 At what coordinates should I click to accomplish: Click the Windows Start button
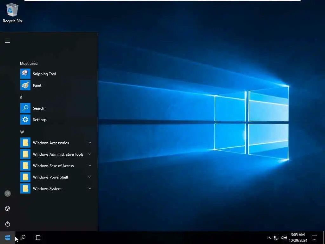point(8,238)
